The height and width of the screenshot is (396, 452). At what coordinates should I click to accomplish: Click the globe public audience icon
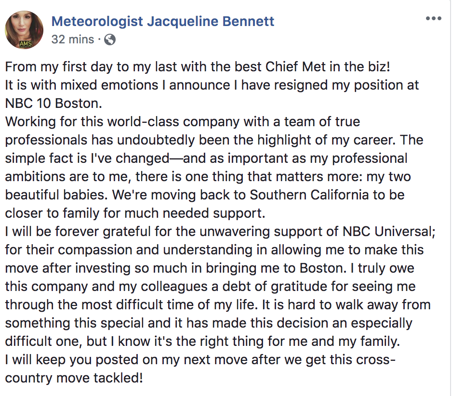(x=110, y=40)
